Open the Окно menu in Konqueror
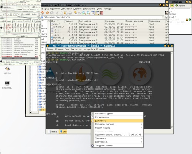Viewport: 192px width, 154px height. click(x=99, y=8)
